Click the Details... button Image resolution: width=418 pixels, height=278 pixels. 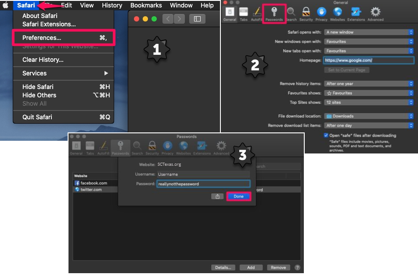coord(223,267)
